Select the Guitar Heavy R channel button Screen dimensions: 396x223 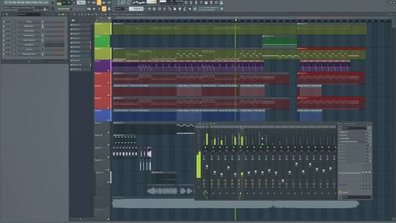[29, 40]
